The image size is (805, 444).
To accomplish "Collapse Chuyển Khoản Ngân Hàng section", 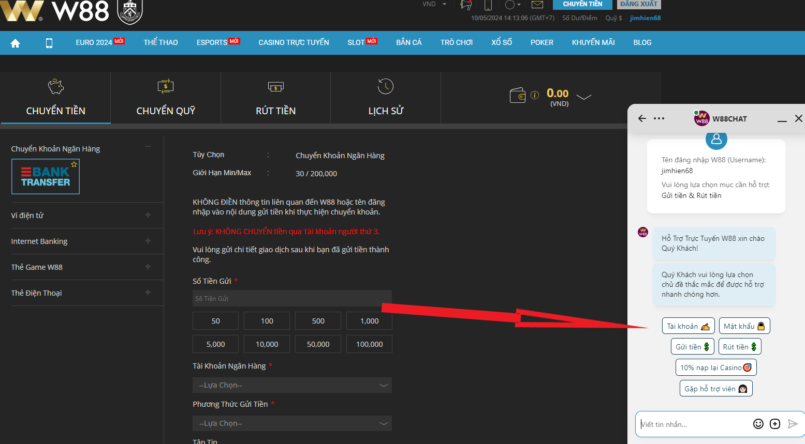I will 148,147.
